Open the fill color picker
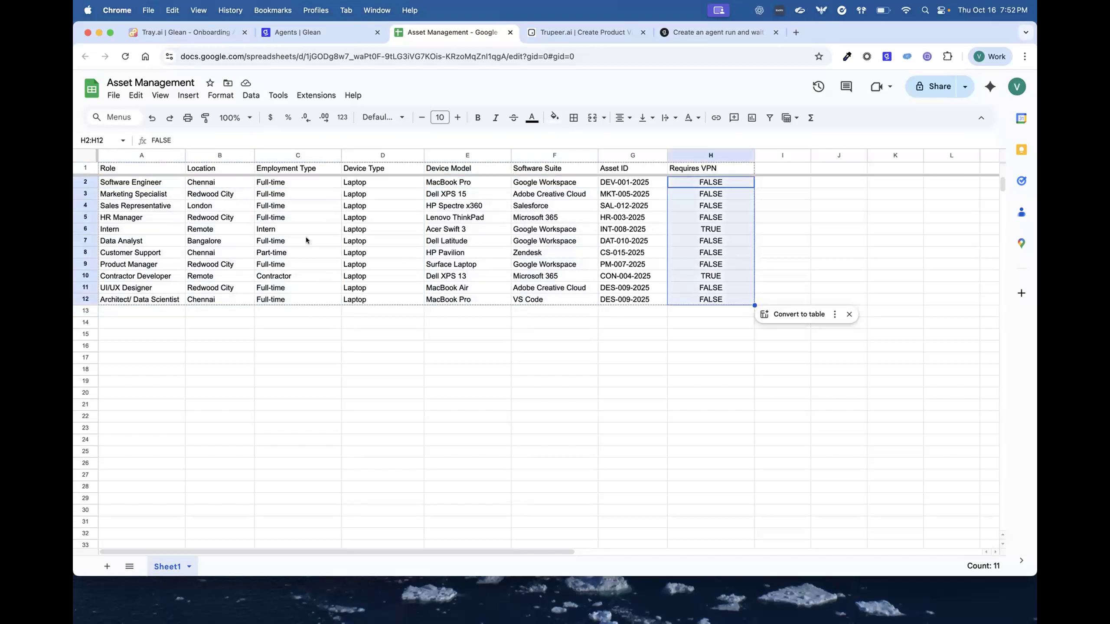 click(x=554, y=117)
